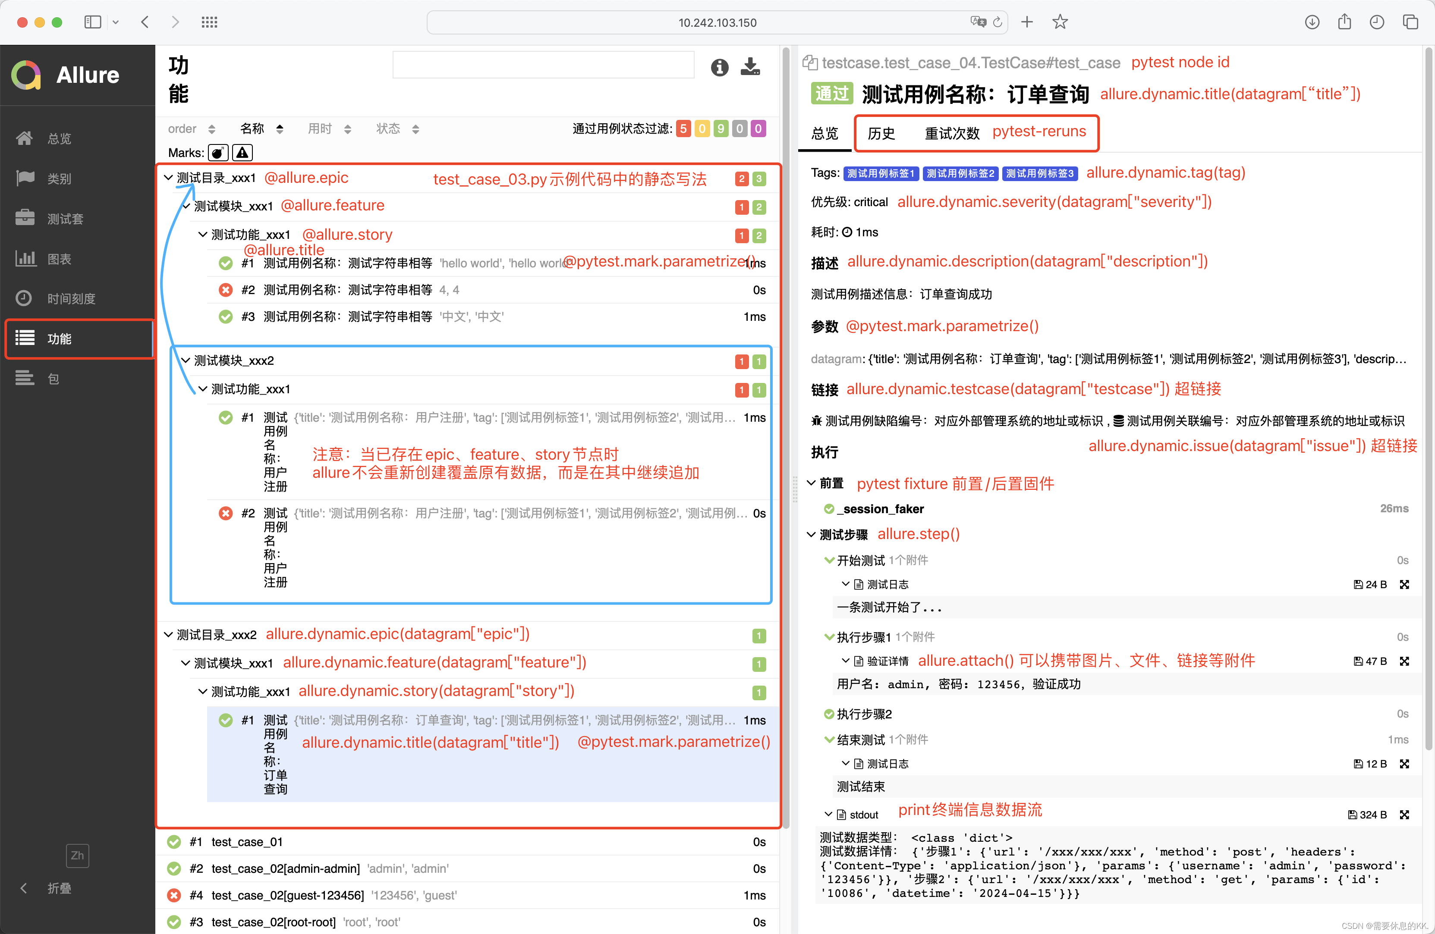Add a new tab with plus icon
This screenshot has width=1435, height=934.
[x=1027, y=22]
